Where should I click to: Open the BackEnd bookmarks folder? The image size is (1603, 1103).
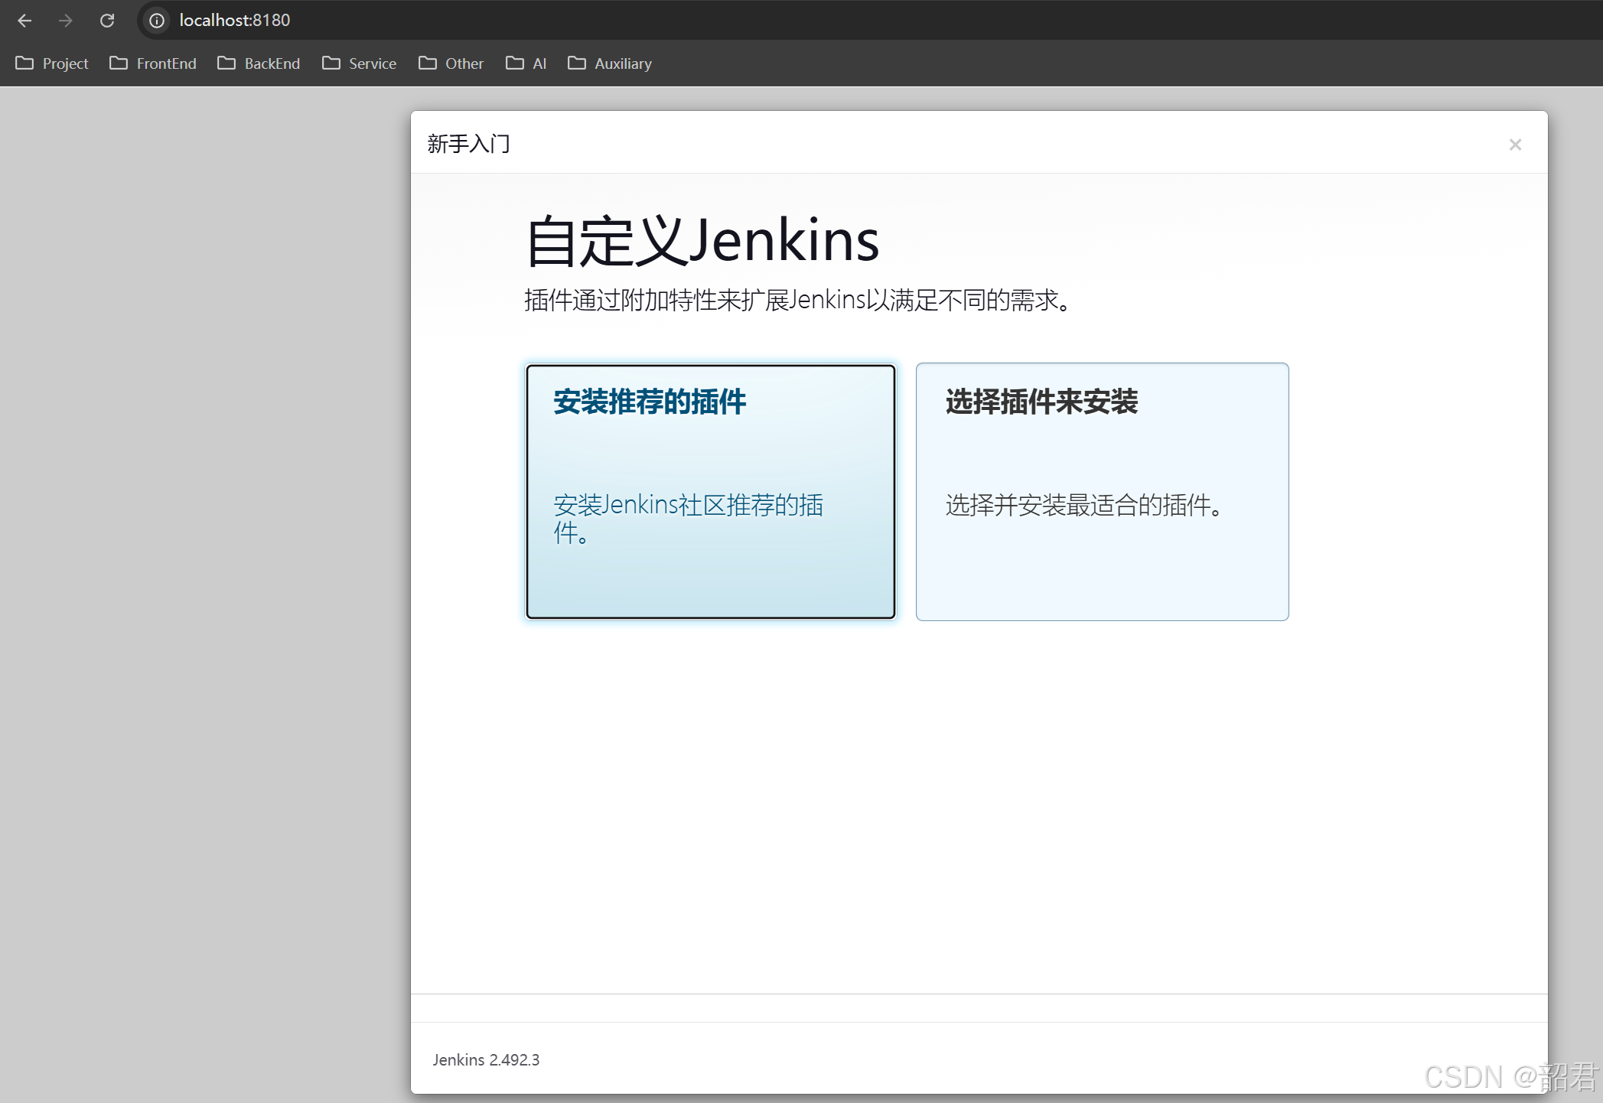[259, 63]
